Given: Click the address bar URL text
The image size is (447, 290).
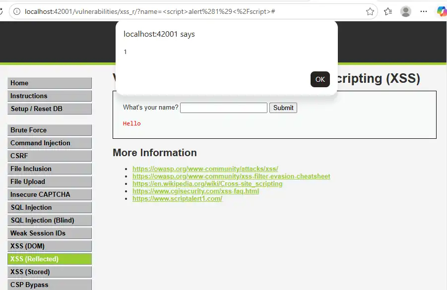Looking at the screenshot, I should (x=150, y=11).
